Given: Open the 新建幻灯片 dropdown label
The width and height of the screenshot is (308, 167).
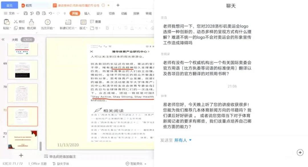Looking at the screenshot, I should tap(68, 28).
